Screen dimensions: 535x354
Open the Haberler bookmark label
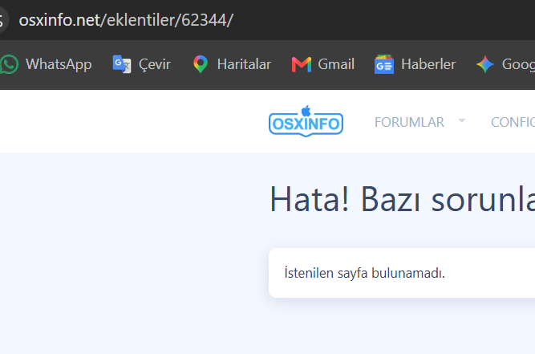point(428,64)
